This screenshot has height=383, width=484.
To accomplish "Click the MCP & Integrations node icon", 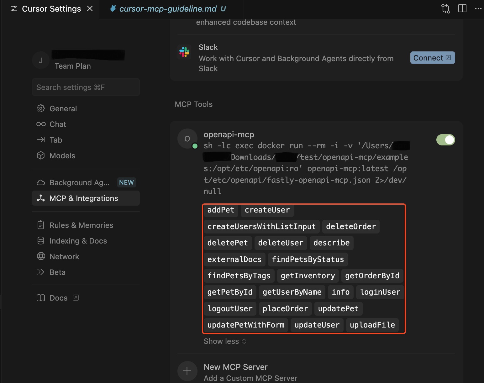I will point(41,198).
